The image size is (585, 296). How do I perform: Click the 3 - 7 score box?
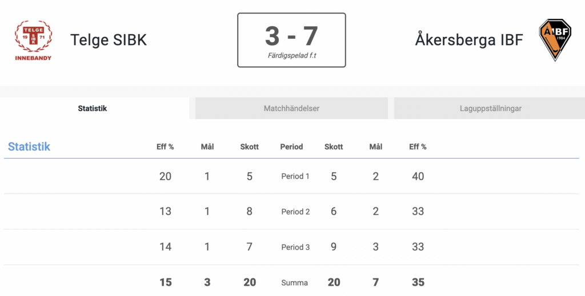click(291, 40)
